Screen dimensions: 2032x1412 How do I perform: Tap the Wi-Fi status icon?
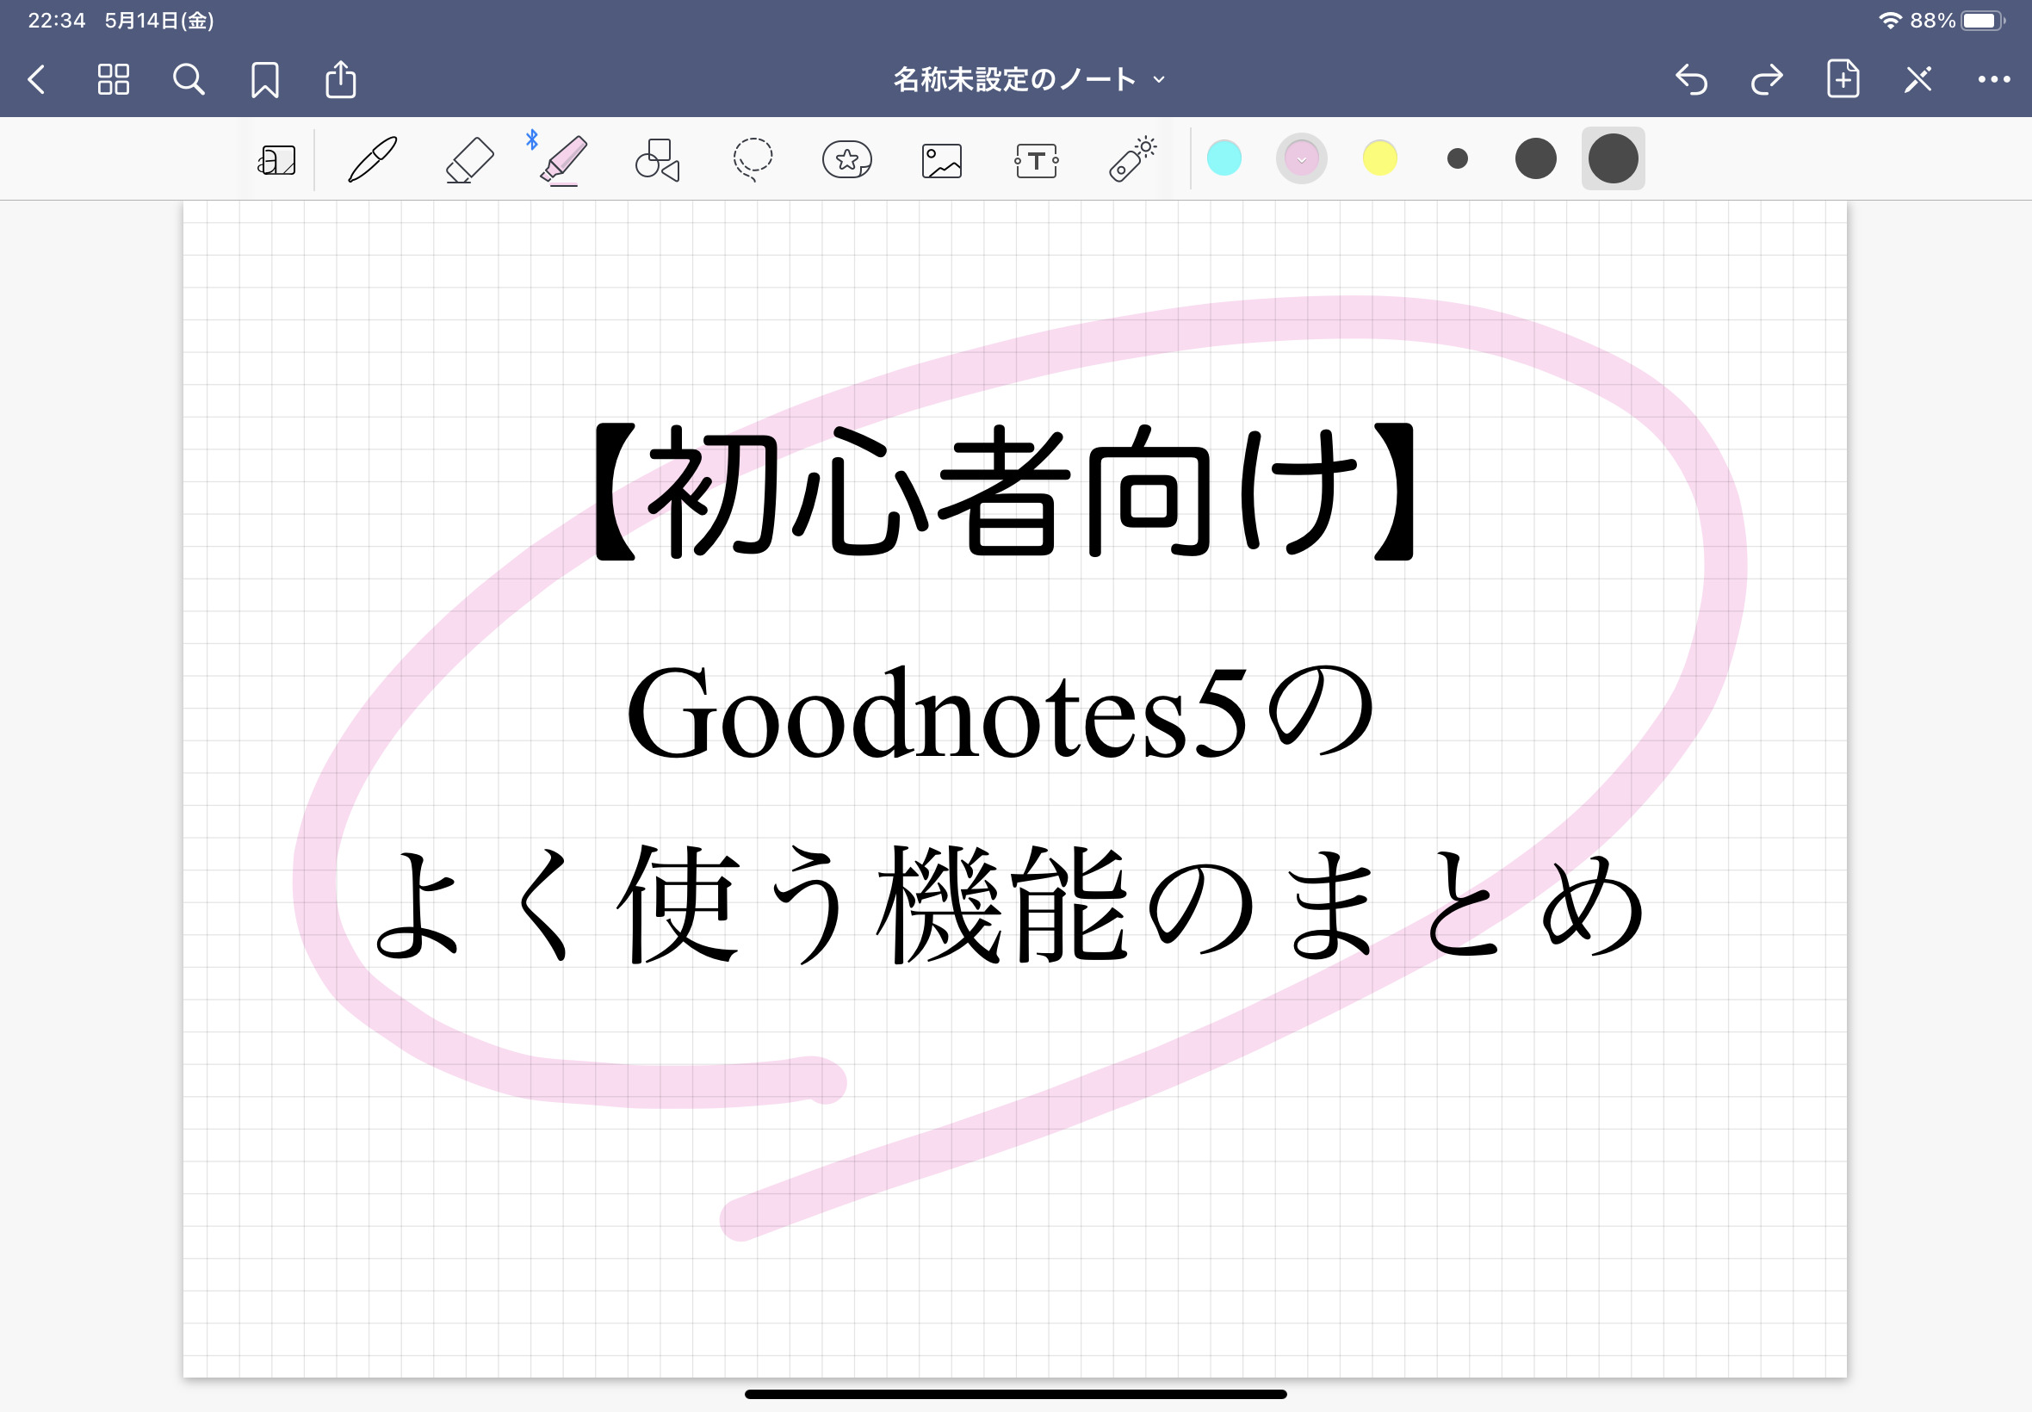coord(1890,21)
